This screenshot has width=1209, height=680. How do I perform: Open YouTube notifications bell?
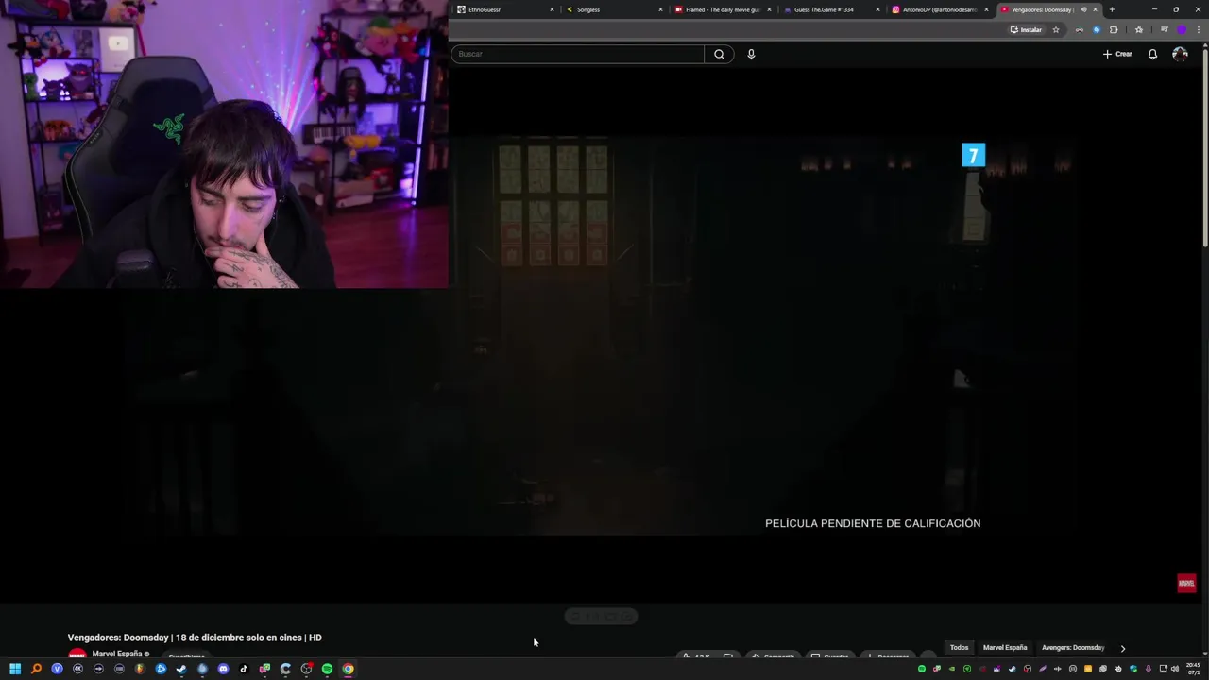tap(1152, 54)
